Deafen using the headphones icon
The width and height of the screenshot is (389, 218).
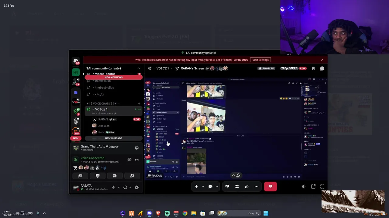tap(125, 187)
